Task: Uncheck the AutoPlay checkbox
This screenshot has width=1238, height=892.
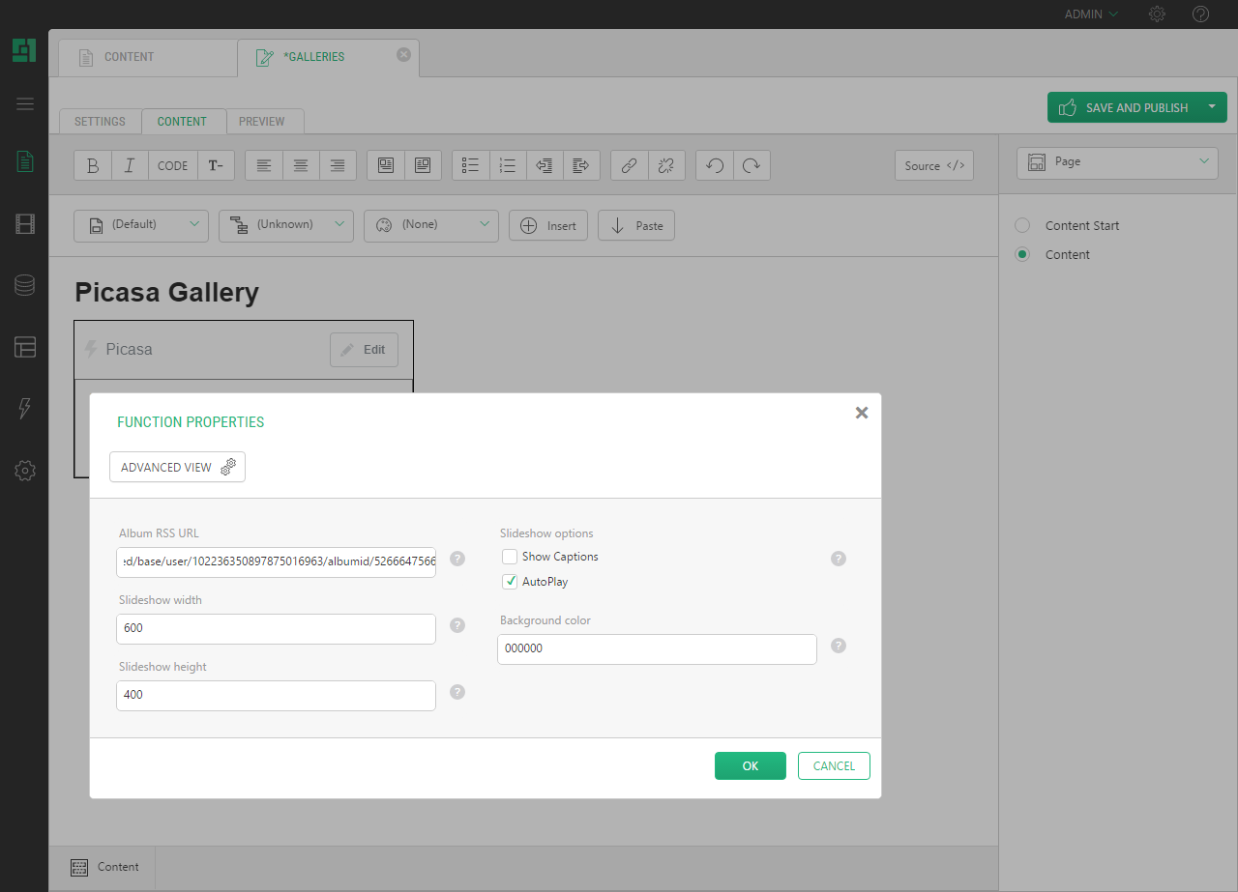Action: [x=510, y=582]
